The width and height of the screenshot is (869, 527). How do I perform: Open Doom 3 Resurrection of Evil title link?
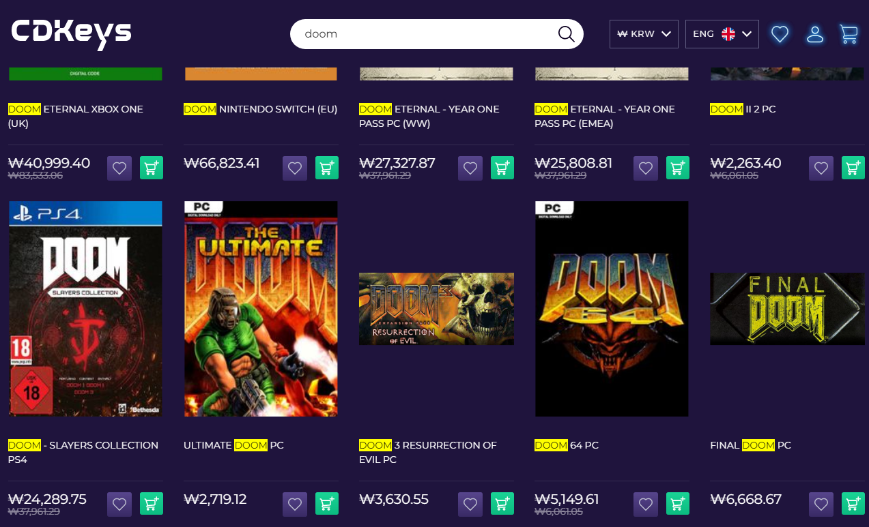[428, 453]
